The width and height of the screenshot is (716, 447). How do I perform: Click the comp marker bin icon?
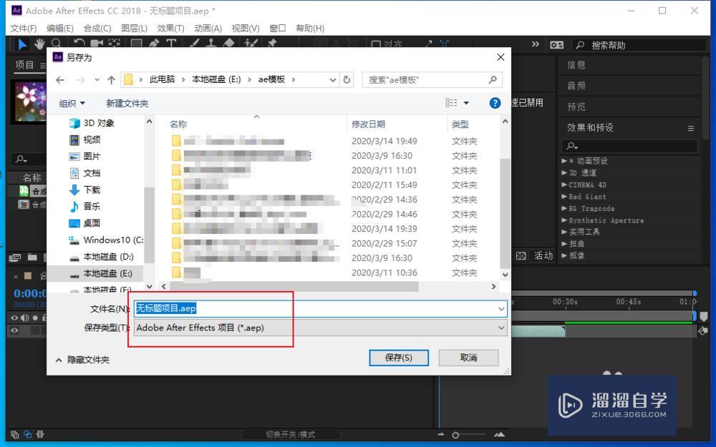point(703,315)
